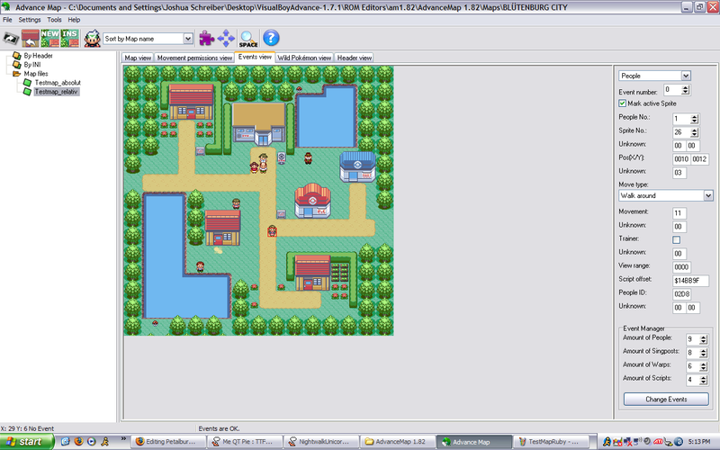Open the File menu
Screen dimensions: 720x450
(7, 20)
